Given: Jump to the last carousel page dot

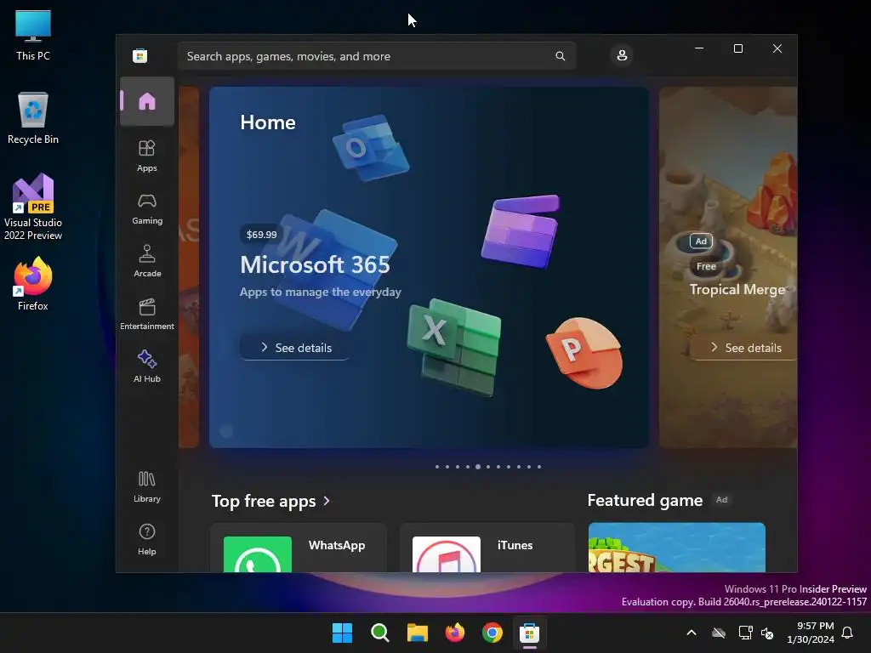Looking at the screenshot, I should coord(539,467).
